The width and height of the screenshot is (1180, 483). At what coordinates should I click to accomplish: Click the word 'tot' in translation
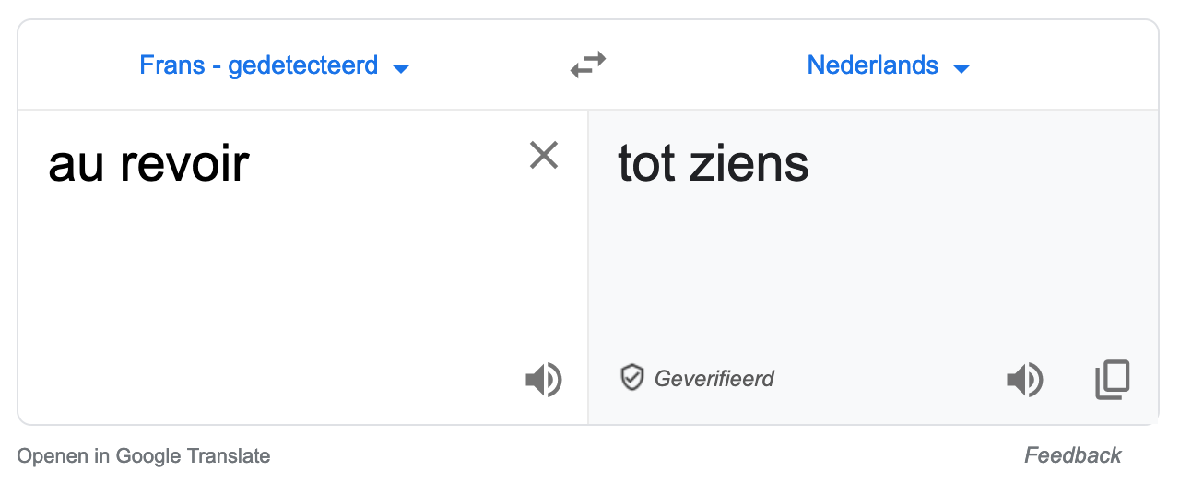[644, 165]
